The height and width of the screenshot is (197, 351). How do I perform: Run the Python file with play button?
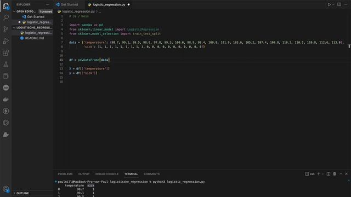pyautogui.click(x=329, y=4)
